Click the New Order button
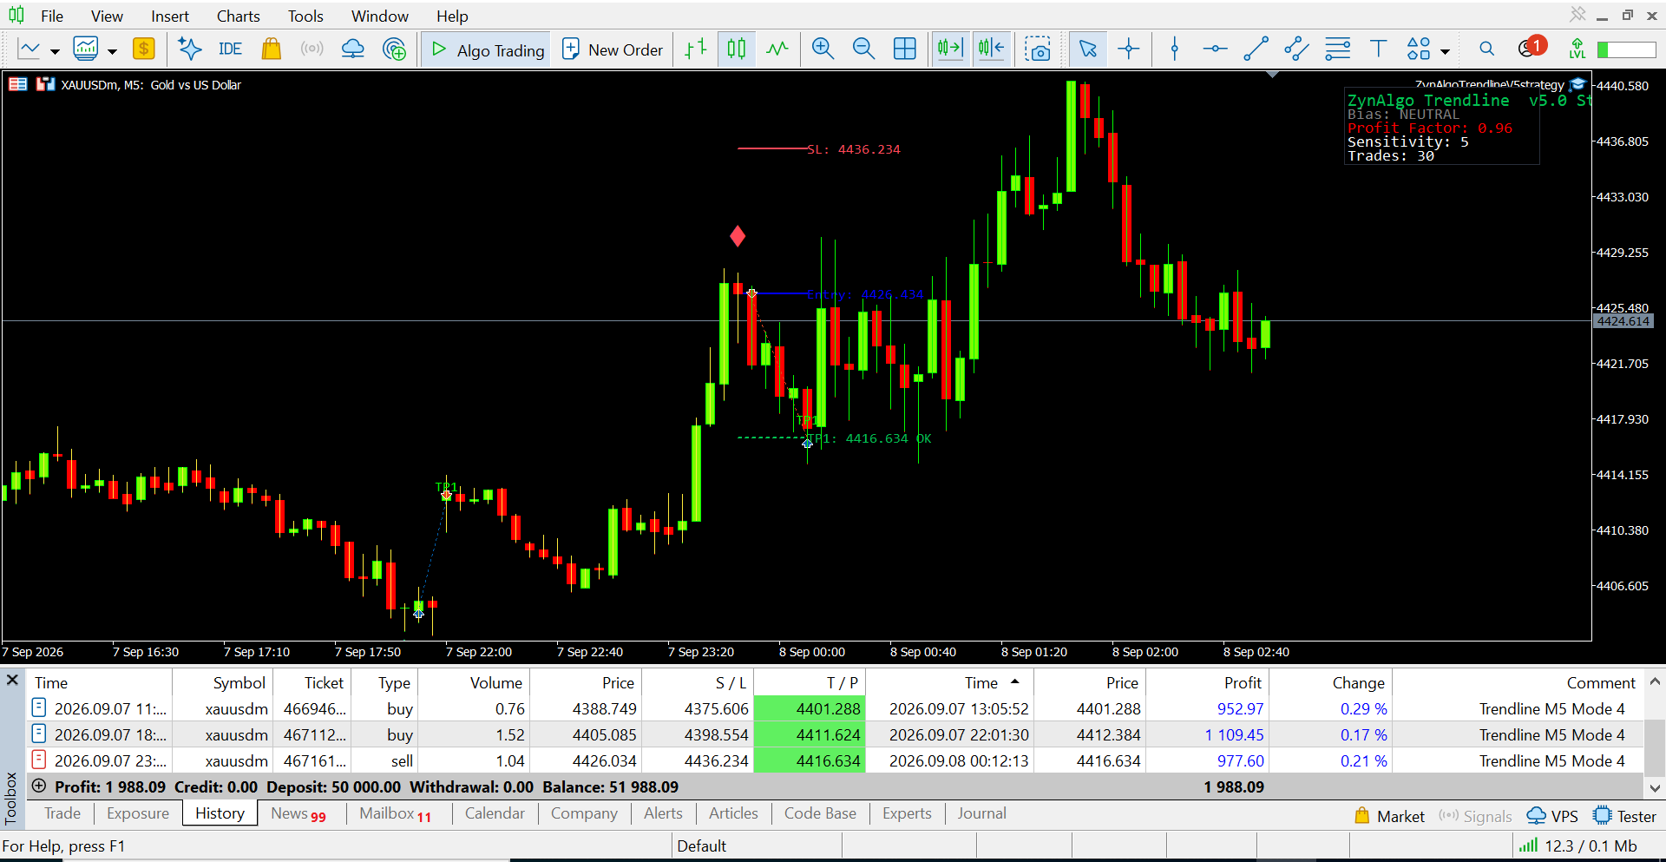1666x862 pixels. pyautogui.click(x=613, y=49)
